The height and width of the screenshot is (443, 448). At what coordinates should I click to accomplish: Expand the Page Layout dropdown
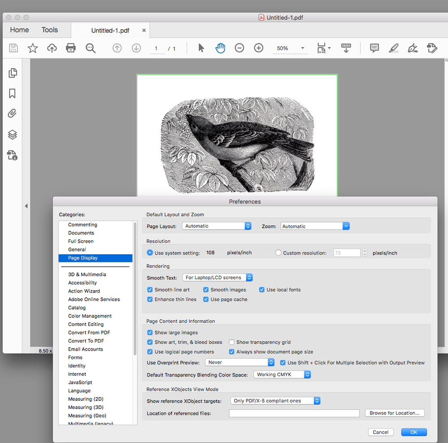pyautogui.click(x=217, y=226)
